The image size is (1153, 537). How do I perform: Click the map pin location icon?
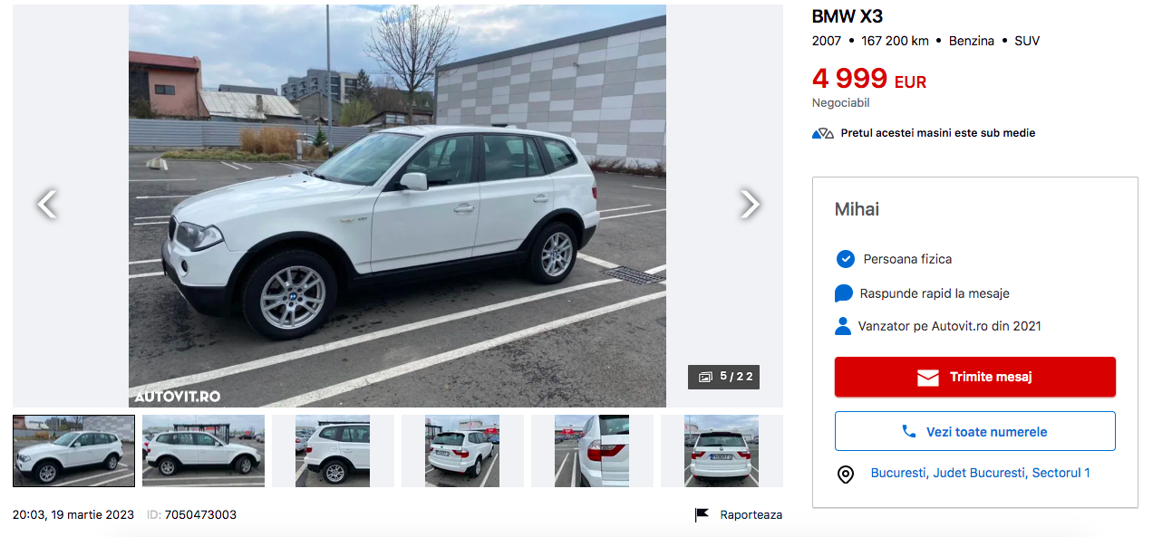(845, 475)
